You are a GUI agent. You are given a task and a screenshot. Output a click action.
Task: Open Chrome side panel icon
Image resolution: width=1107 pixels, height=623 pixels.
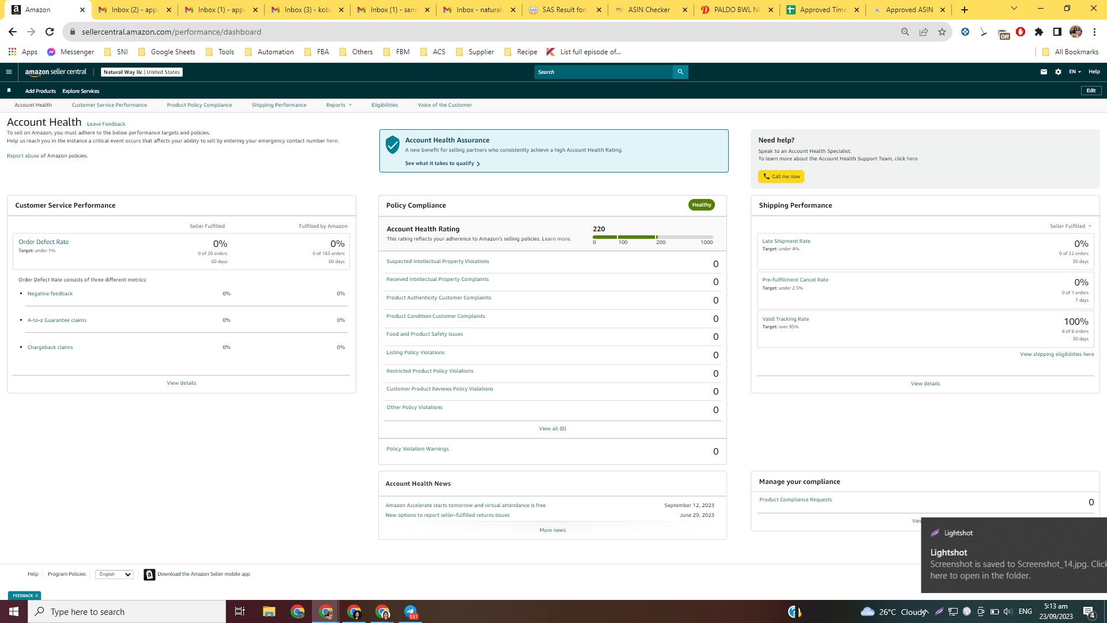(x=1057, y=32)
